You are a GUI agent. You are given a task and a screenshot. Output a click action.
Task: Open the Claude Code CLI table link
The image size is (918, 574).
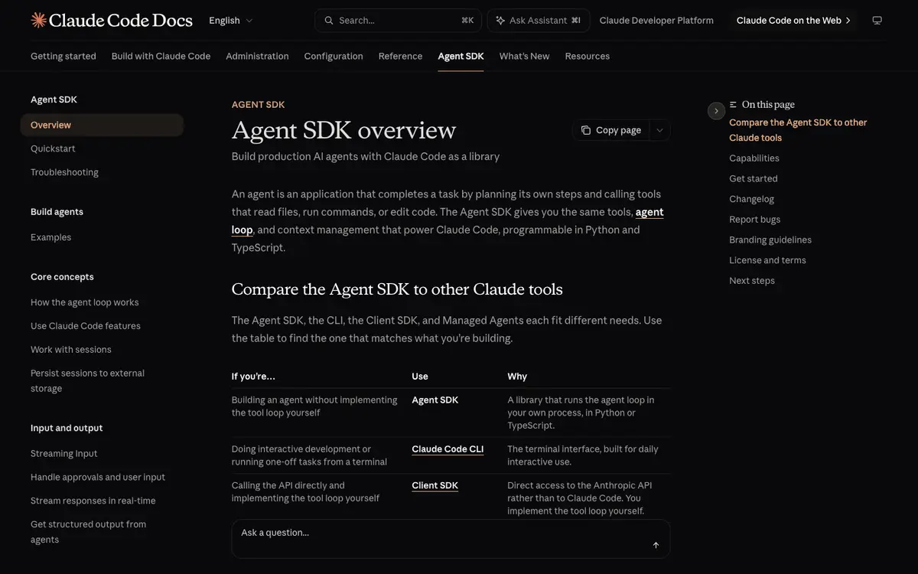(x=448, y=449)
